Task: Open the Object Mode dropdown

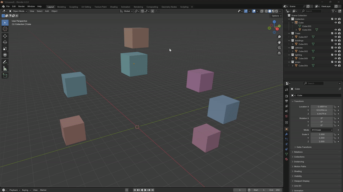Action: [18, 11]
